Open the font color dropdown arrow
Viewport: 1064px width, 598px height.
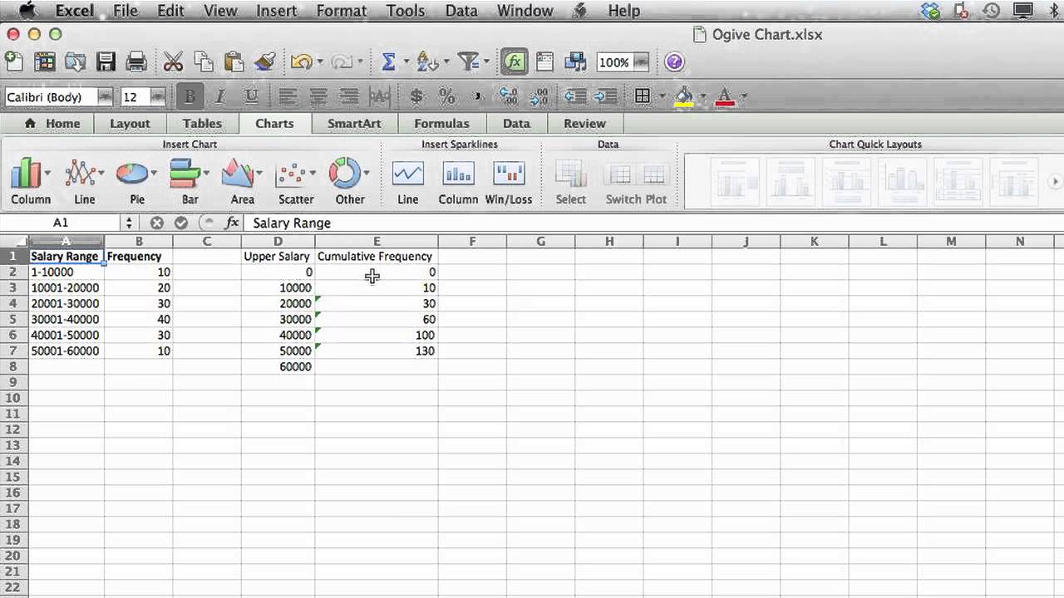click(x=744, y=97)
